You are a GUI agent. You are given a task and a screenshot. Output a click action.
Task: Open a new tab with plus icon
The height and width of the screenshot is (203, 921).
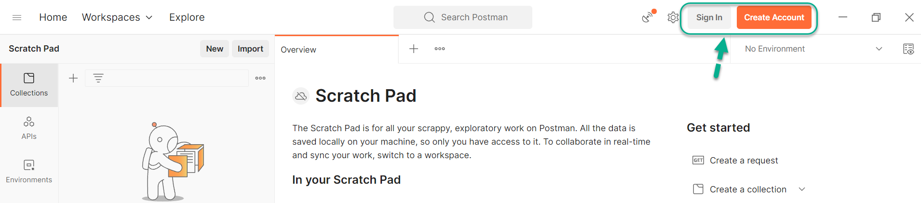pyautogui.click(x=414, y=49)
